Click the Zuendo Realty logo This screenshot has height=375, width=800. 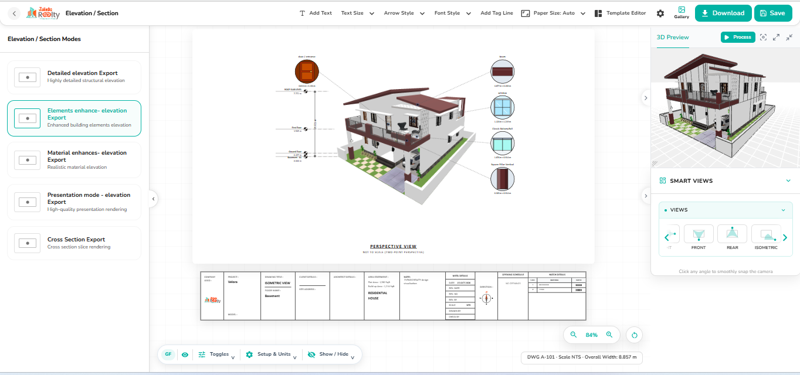43,13
